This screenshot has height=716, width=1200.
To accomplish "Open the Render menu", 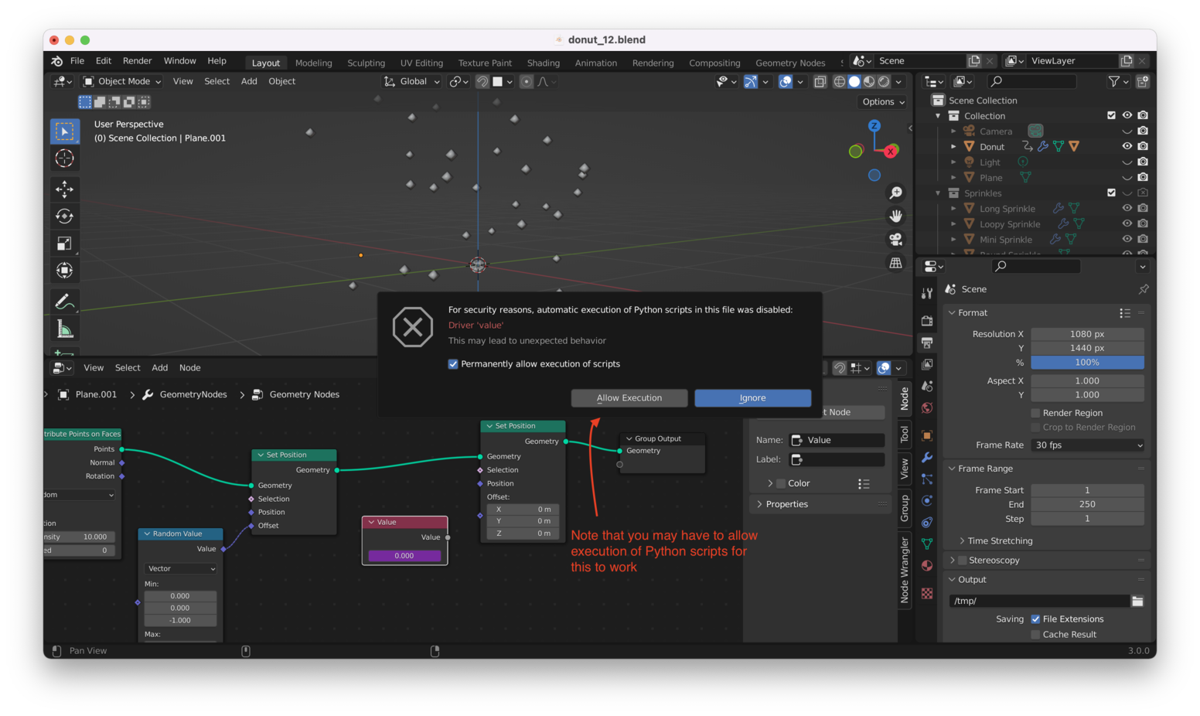I will pos(137,61).
